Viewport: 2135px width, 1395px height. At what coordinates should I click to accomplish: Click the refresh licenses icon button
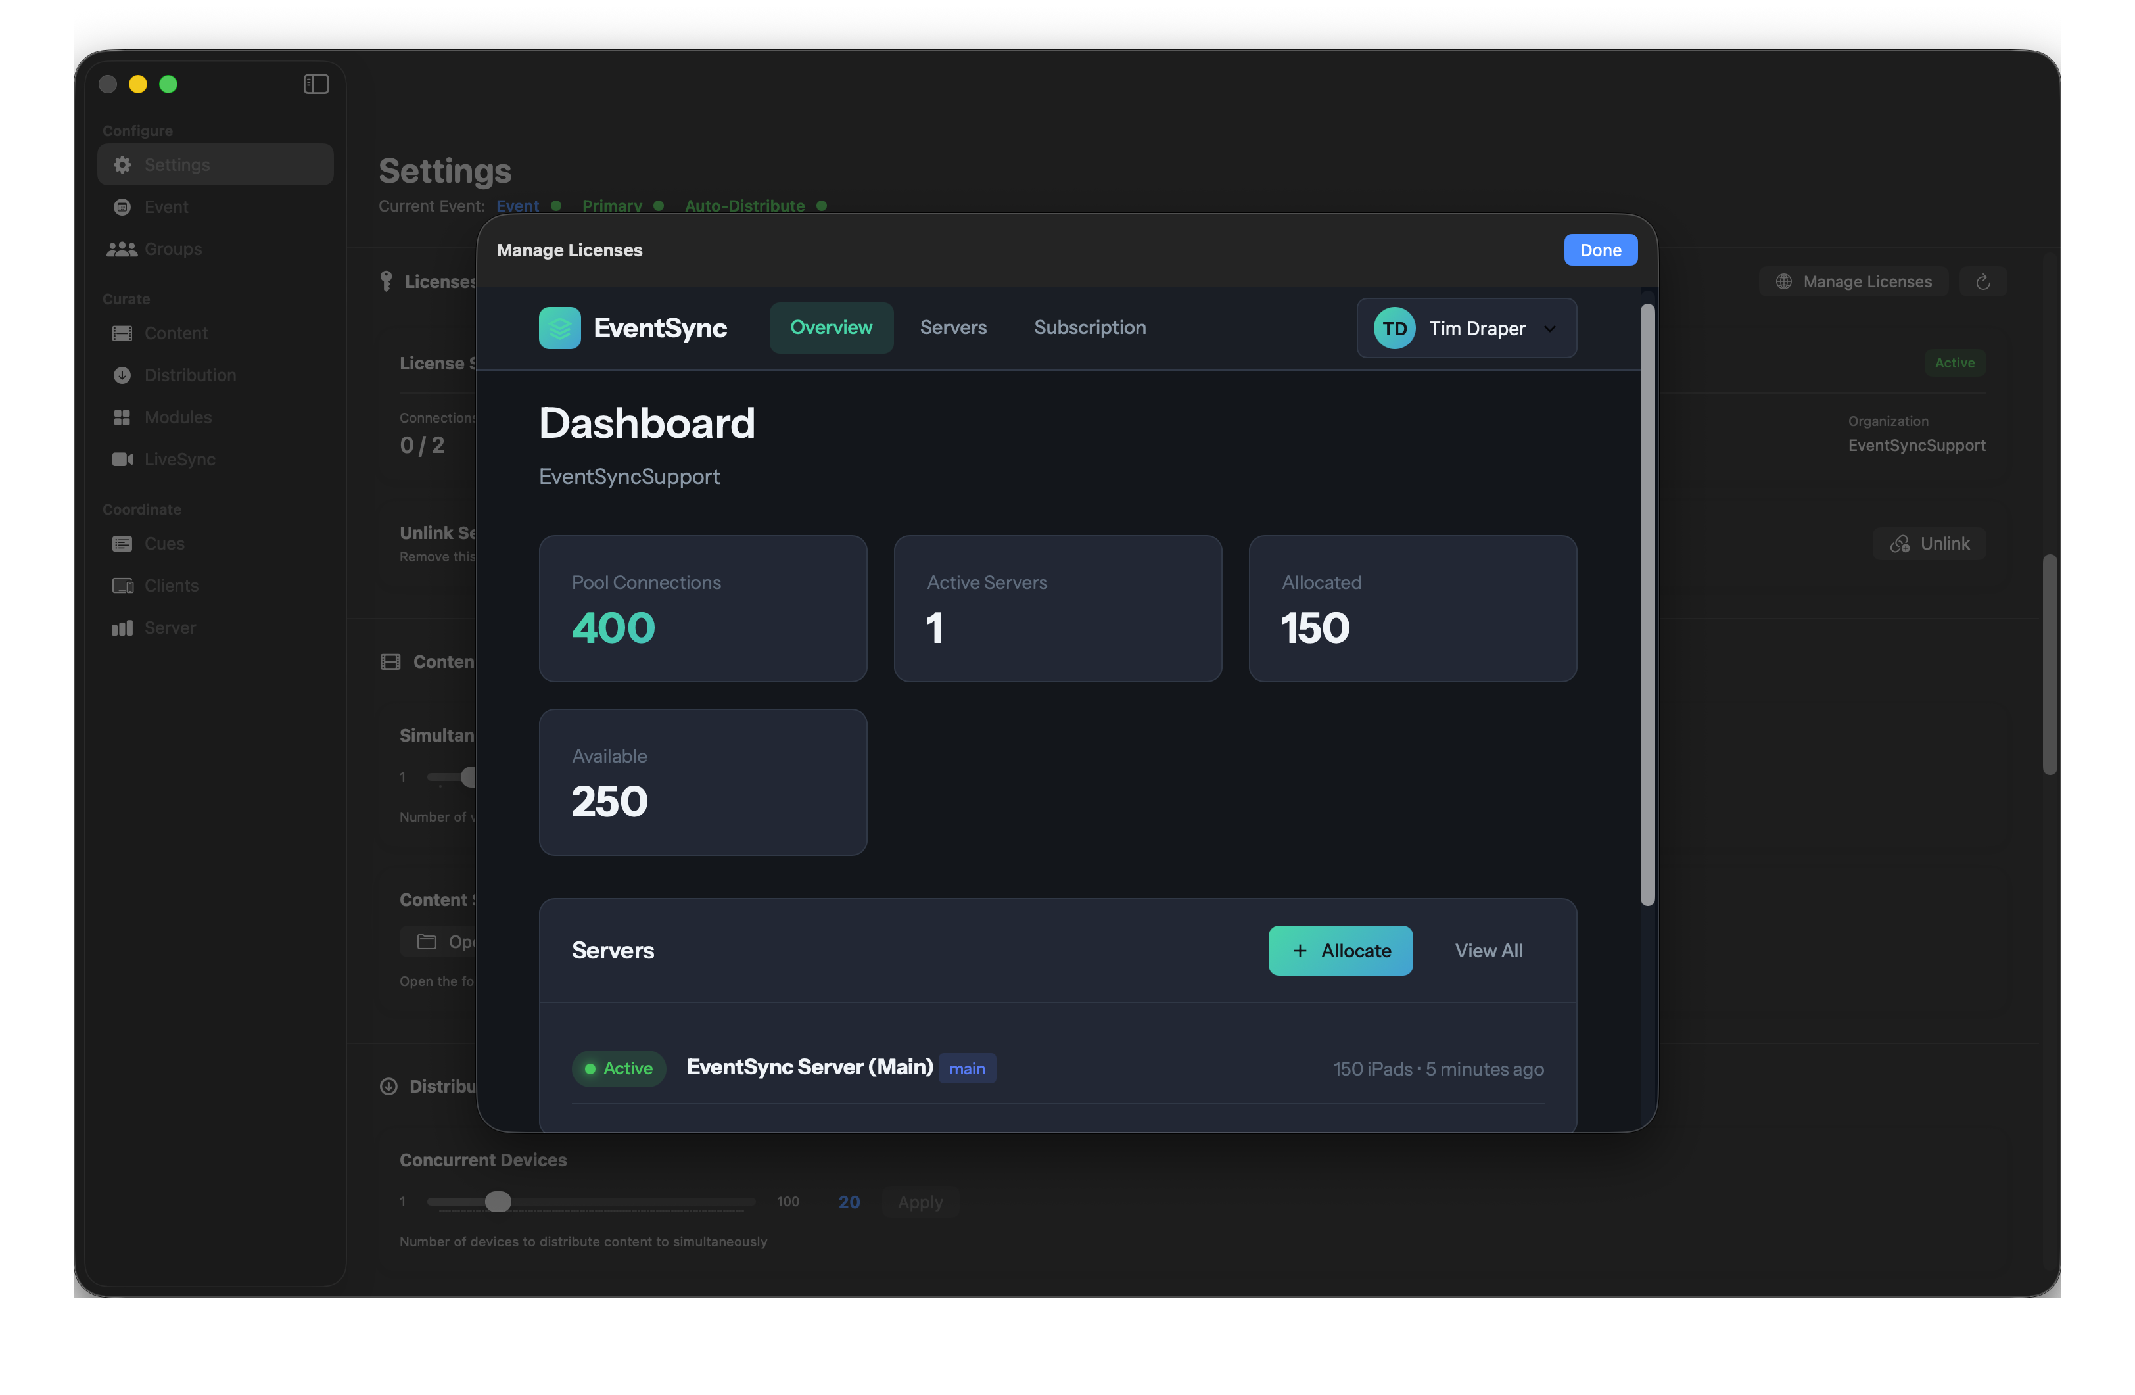coord(1983,281)
